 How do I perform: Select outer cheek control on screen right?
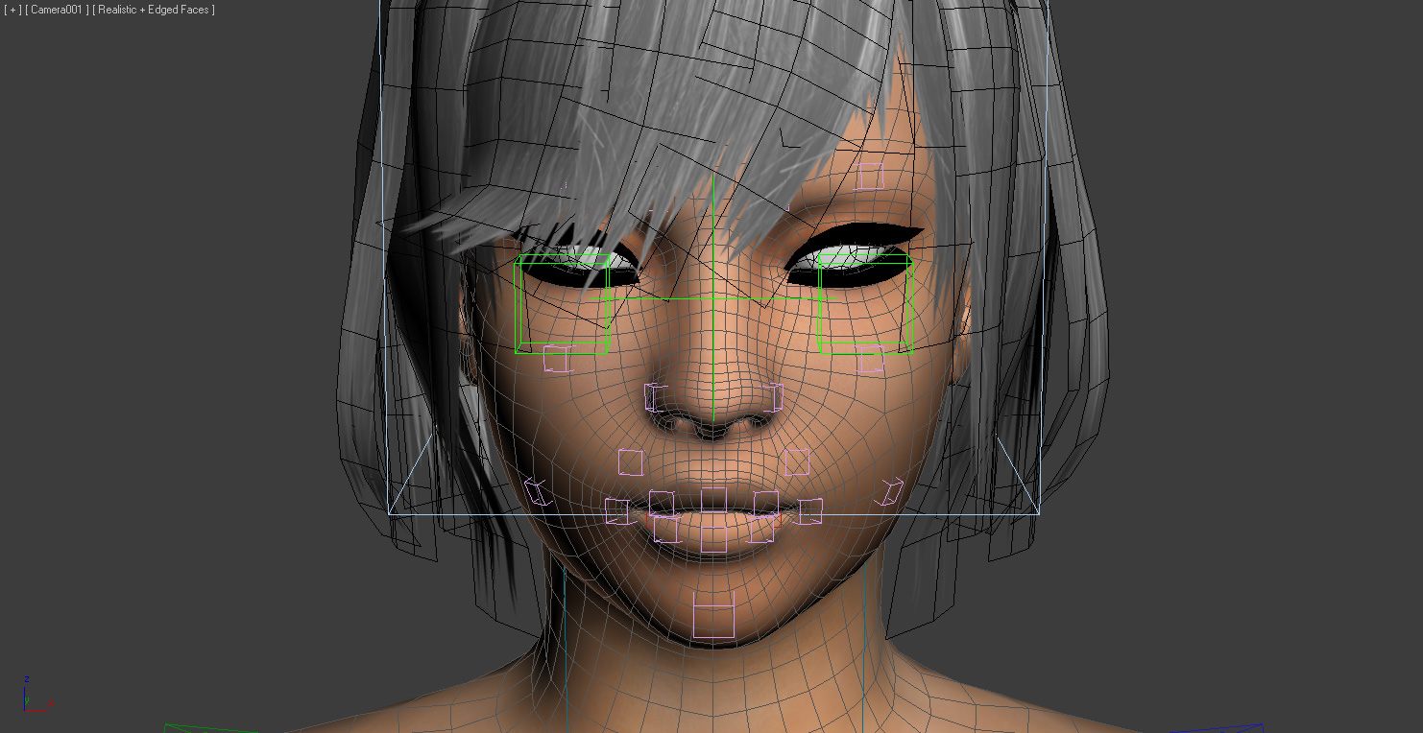(890, 491)
